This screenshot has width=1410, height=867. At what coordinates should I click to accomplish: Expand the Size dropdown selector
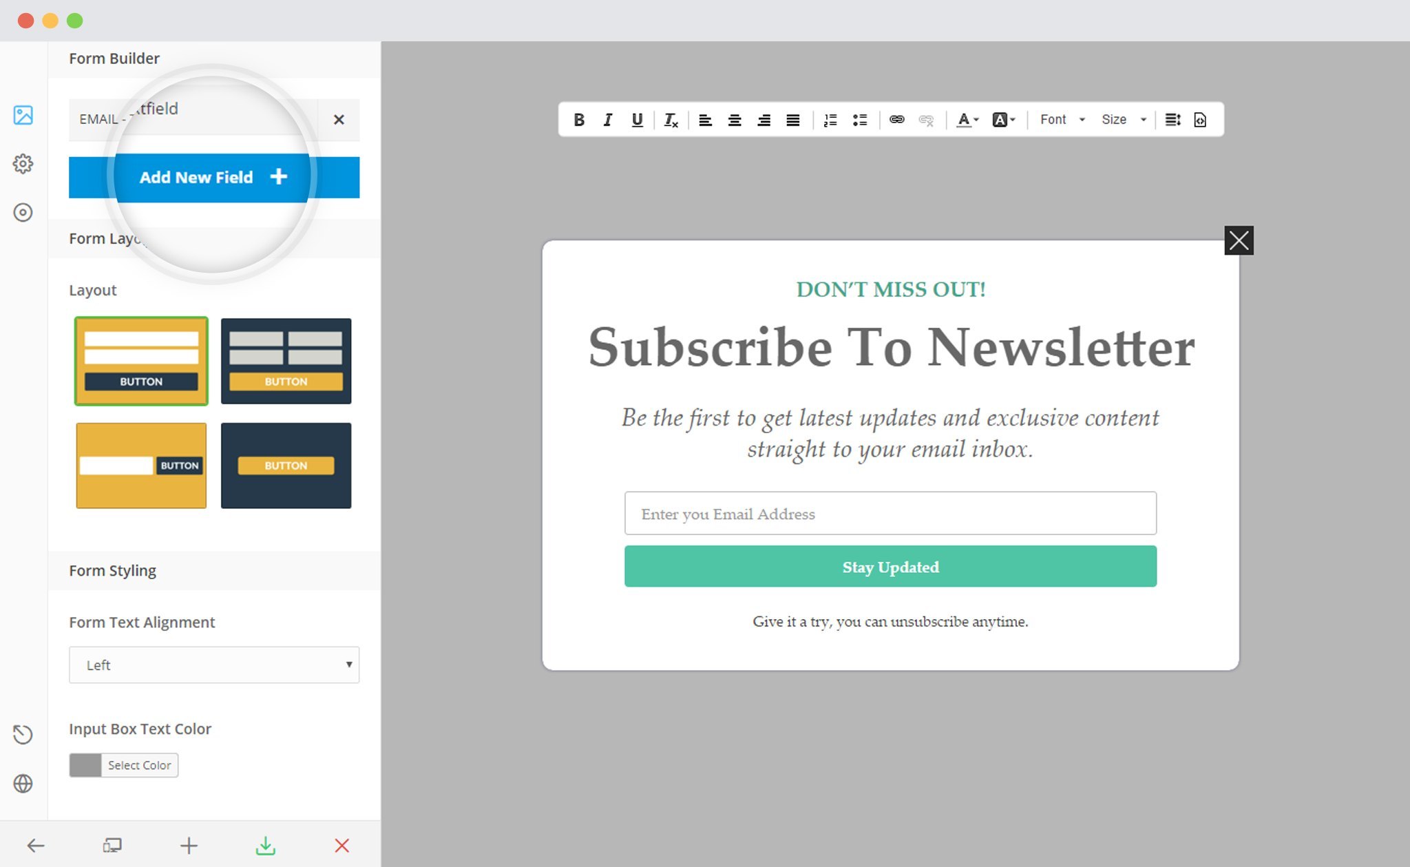(x=1121, y=120)
